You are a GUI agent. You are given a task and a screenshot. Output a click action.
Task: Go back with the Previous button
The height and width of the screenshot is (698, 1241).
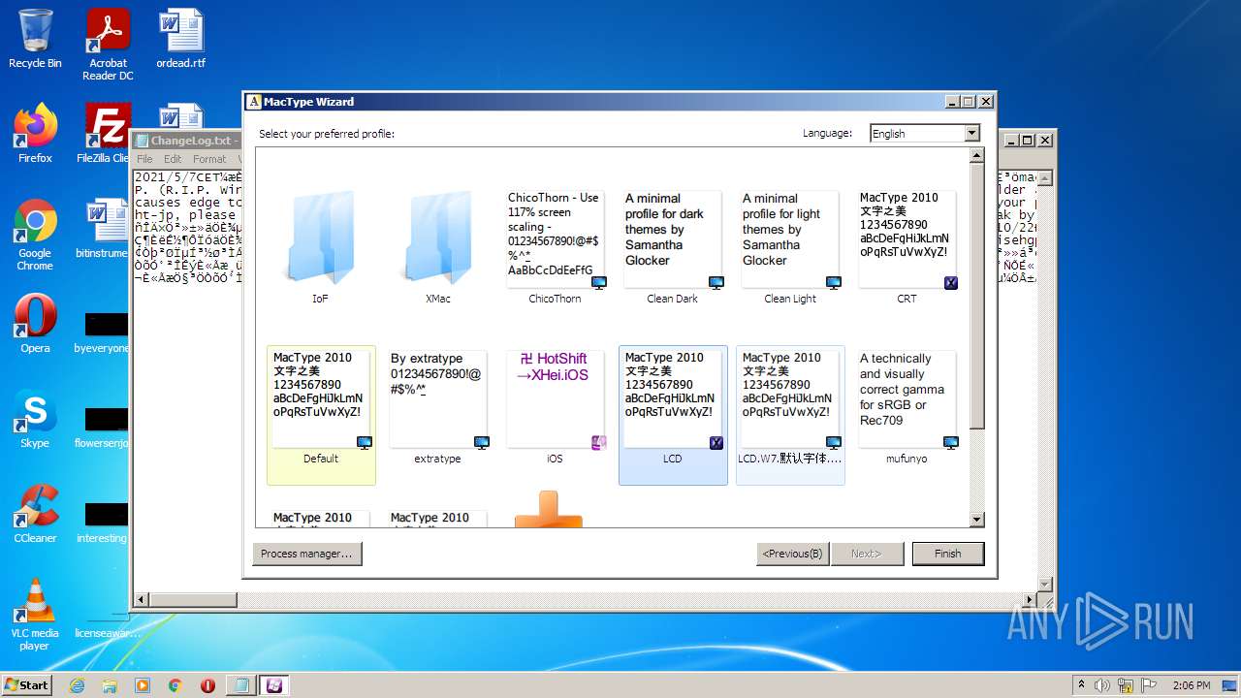[x=792, y=554]
